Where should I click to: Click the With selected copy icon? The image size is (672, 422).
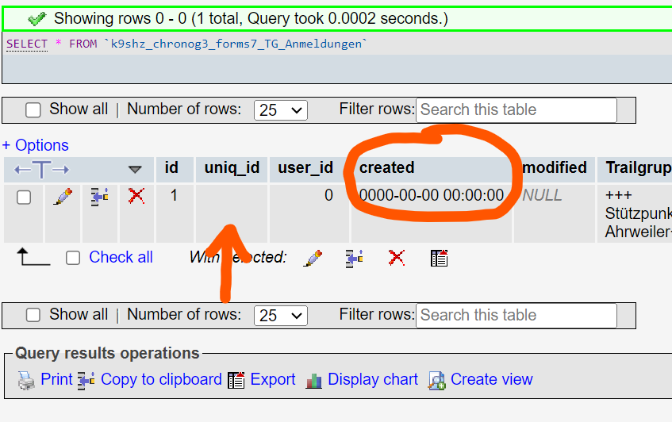click(355, 258)
